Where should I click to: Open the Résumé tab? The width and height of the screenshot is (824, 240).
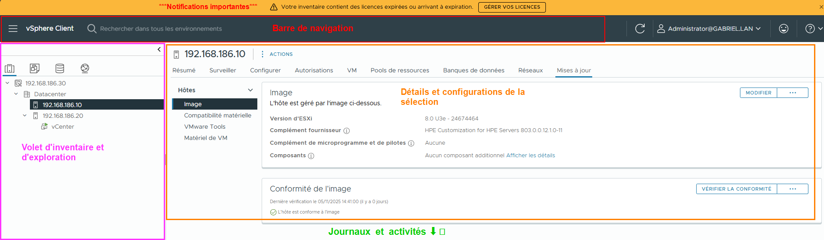[x=184, y=70]
